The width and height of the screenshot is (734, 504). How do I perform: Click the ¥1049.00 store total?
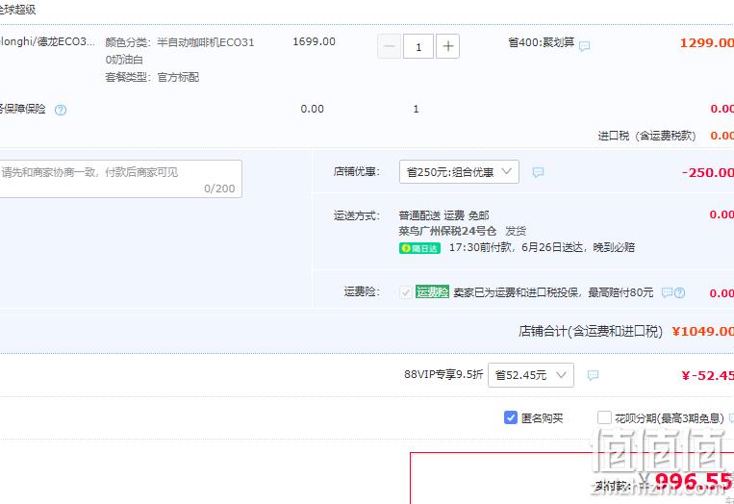pyautogui.click(x=702, y=331)
